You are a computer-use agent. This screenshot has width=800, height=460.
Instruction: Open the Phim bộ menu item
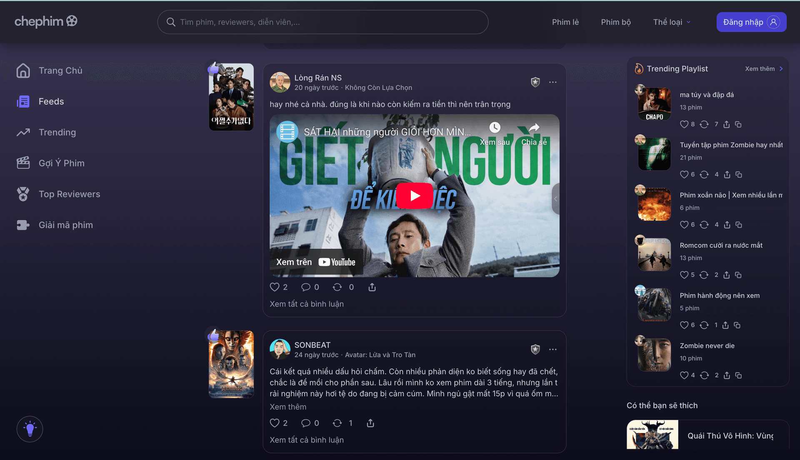pos(616,22)
